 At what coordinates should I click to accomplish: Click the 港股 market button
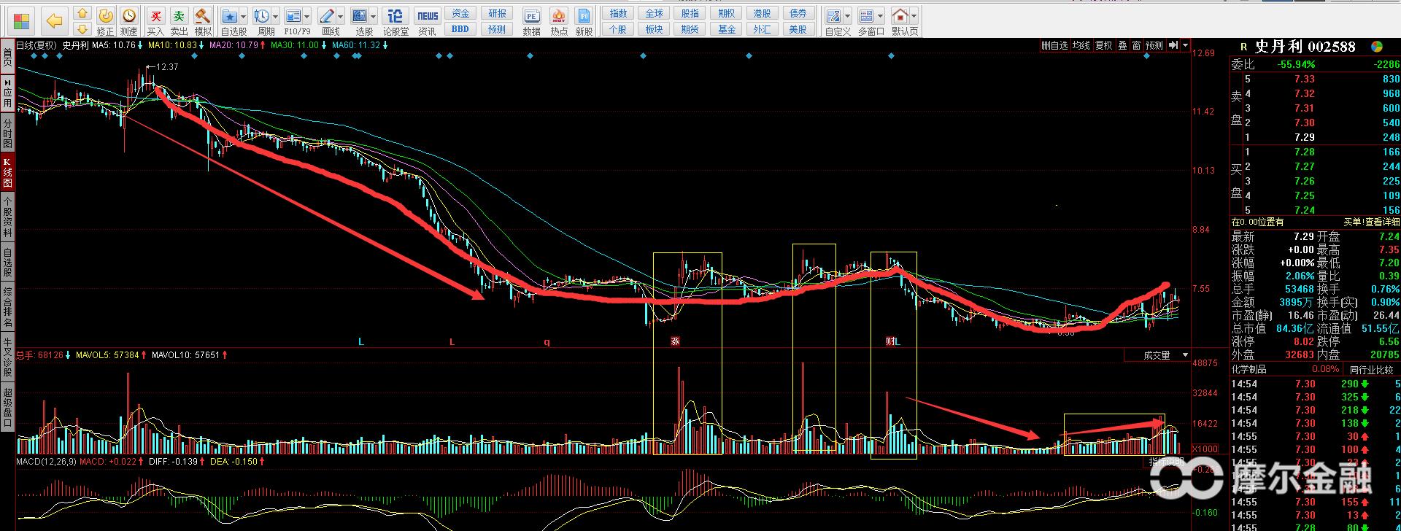tap(762, 13)
